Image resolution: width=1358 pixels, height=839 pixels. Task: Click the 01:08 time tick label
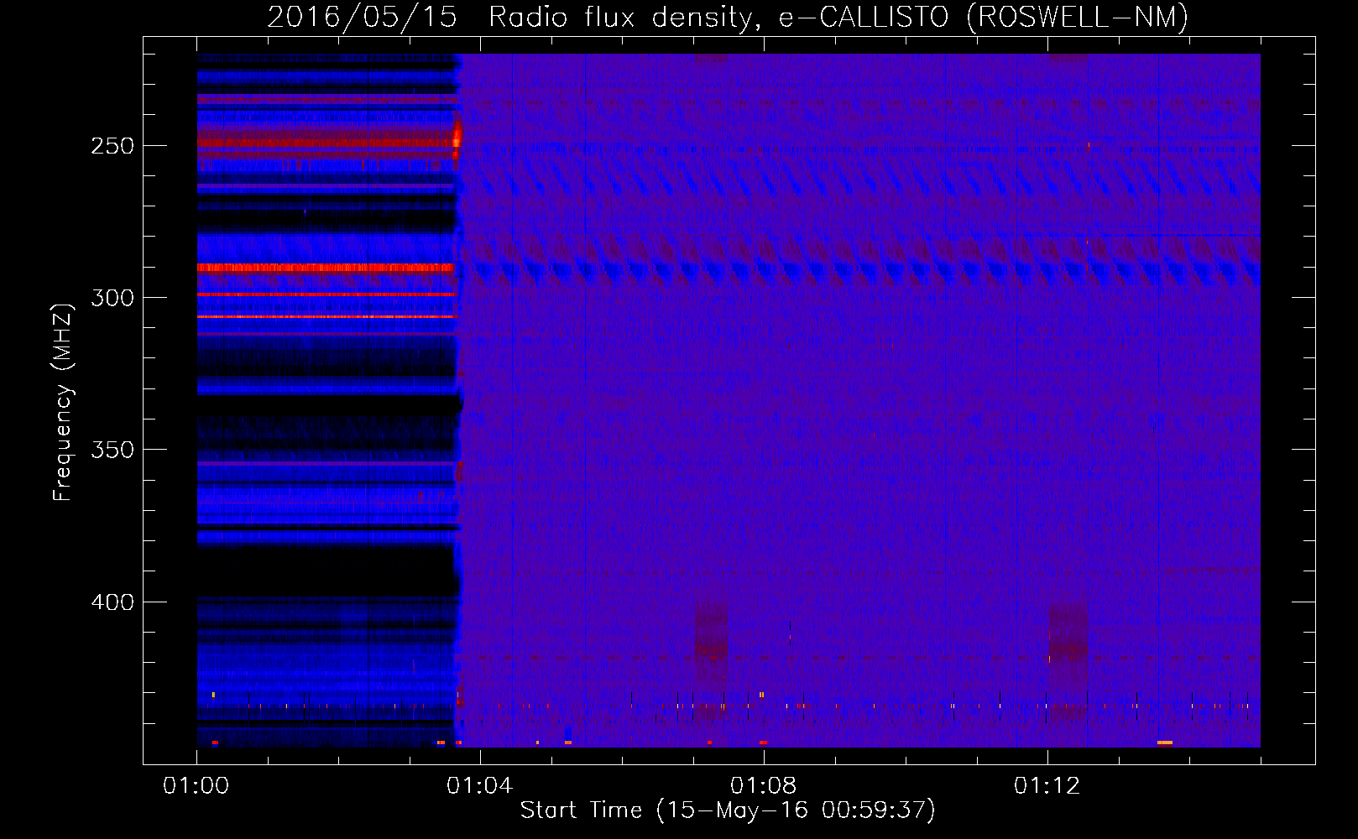[763, 786]
